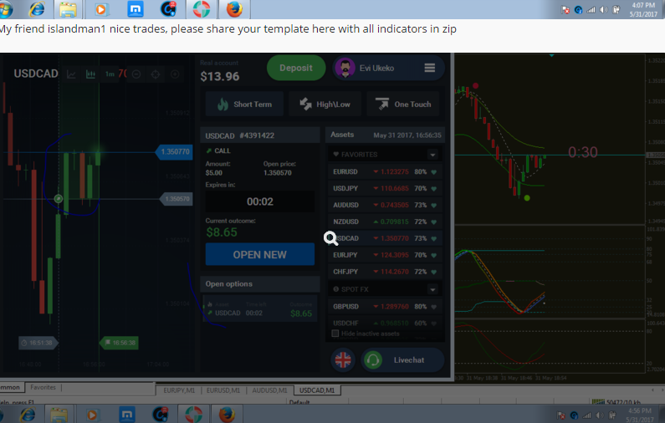Launch Maxthon browser in 4:56 PM taskbar
The height and width of the screenshot is (423, 665).
pos(127,414)
